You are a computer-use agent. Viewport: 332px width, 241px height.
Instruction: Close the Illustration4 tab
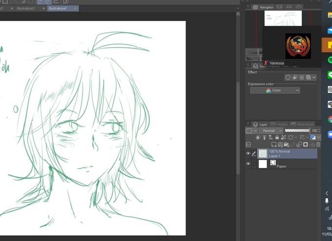[76, 9]
